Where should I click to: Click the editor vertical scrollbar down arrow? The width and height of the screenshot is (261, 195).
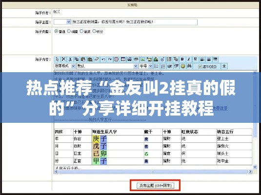pos(255,167)
